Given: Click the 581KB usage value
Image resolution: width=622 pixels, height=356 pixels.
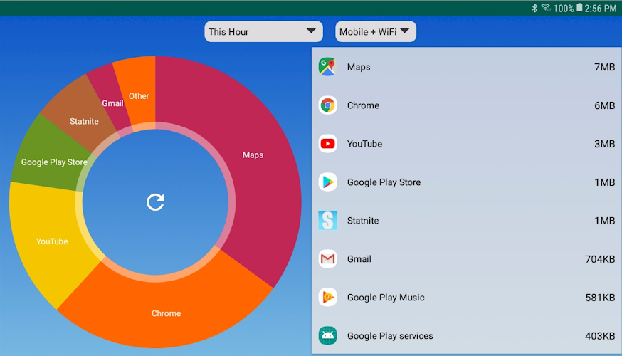Looking at the screenshot, I should [600, 298].
